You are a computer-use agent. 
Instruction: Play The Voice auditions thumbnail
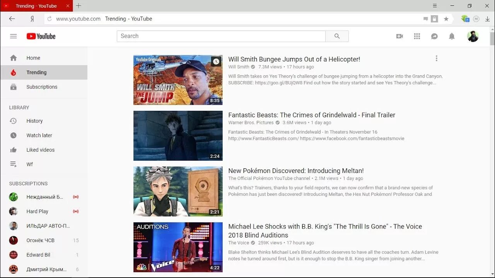pos(178,247)
